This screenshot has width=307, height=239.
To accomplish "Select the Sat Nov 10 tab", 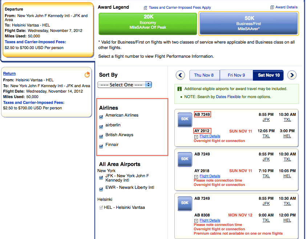I will point(268,75).
